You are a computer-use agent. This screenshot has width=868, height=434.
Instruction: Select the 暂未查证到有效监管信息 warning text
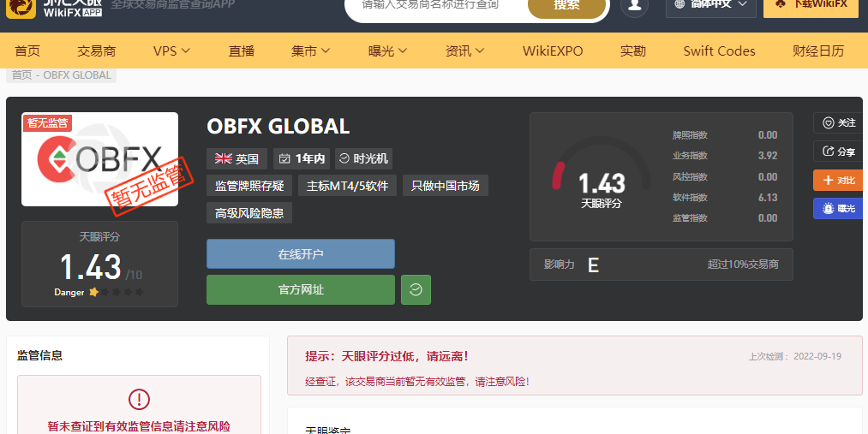tap(139, 426)
